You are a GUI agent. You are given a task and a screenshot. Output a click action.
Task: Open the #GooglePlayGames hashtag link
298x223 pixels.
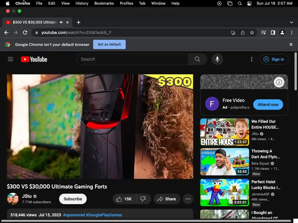pyautogui.click(x=104, y=215)
